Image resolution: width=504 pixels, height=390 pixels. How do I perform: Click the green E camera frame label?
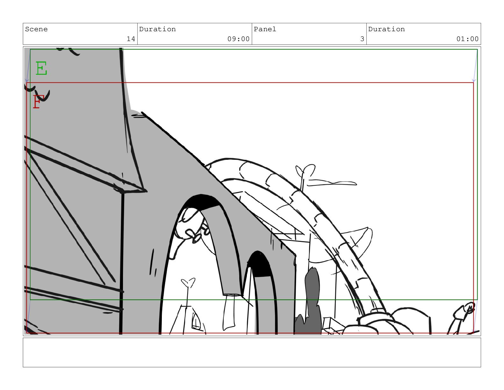(41, 68)
